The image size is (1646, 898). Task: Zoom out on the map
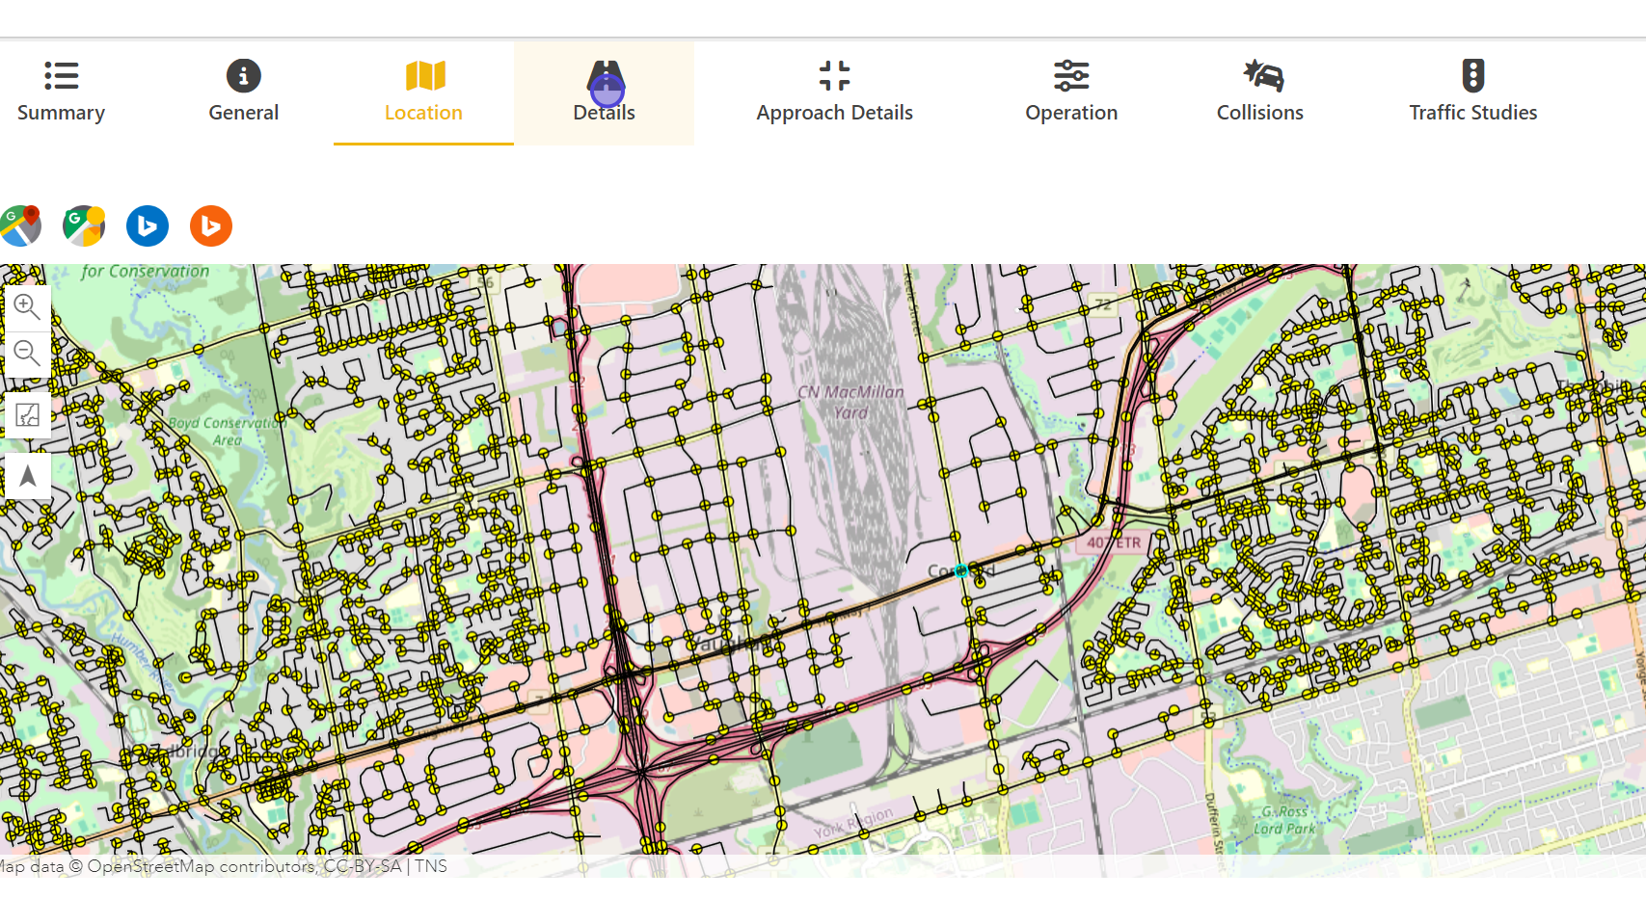coord(27,354)
